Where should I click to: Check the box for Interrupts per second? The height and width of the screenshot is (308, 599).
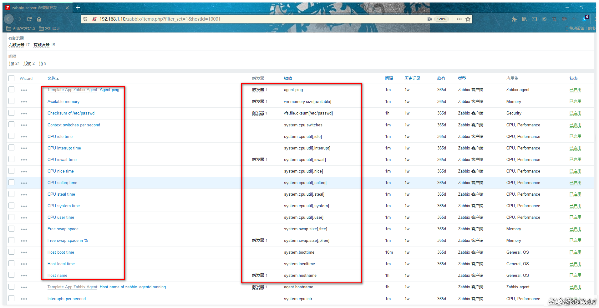[12, 298]
